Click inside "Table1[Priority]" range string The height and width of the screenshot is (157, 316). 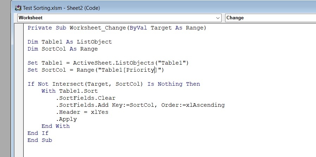[130, 70]
